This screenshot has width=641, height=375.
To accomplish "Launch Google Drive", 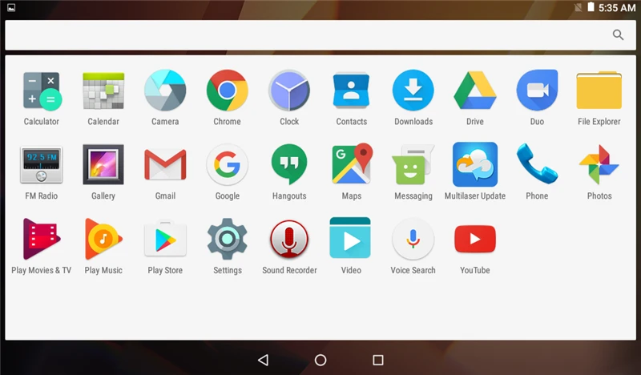I will coord(475,91).
